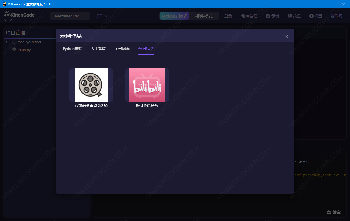Open the 示例 examples icon

tap(268, 16)
